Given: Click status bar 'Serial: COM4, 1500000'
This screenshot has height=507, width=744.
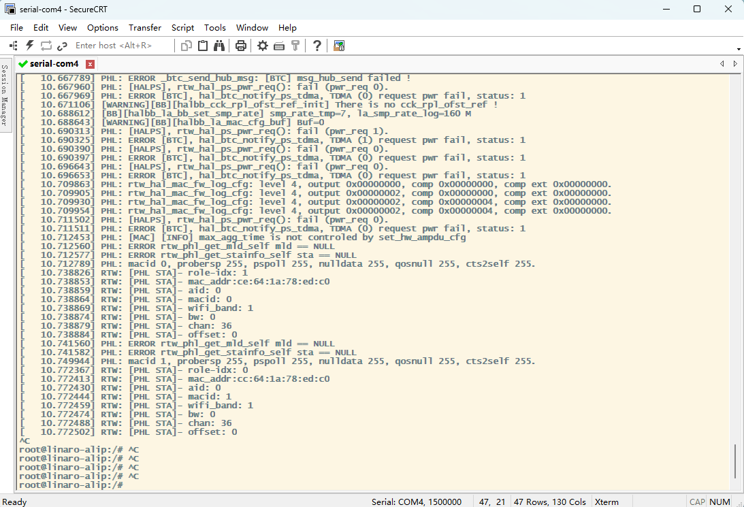Looking at the screenshot, I should [x=416, y=502].
